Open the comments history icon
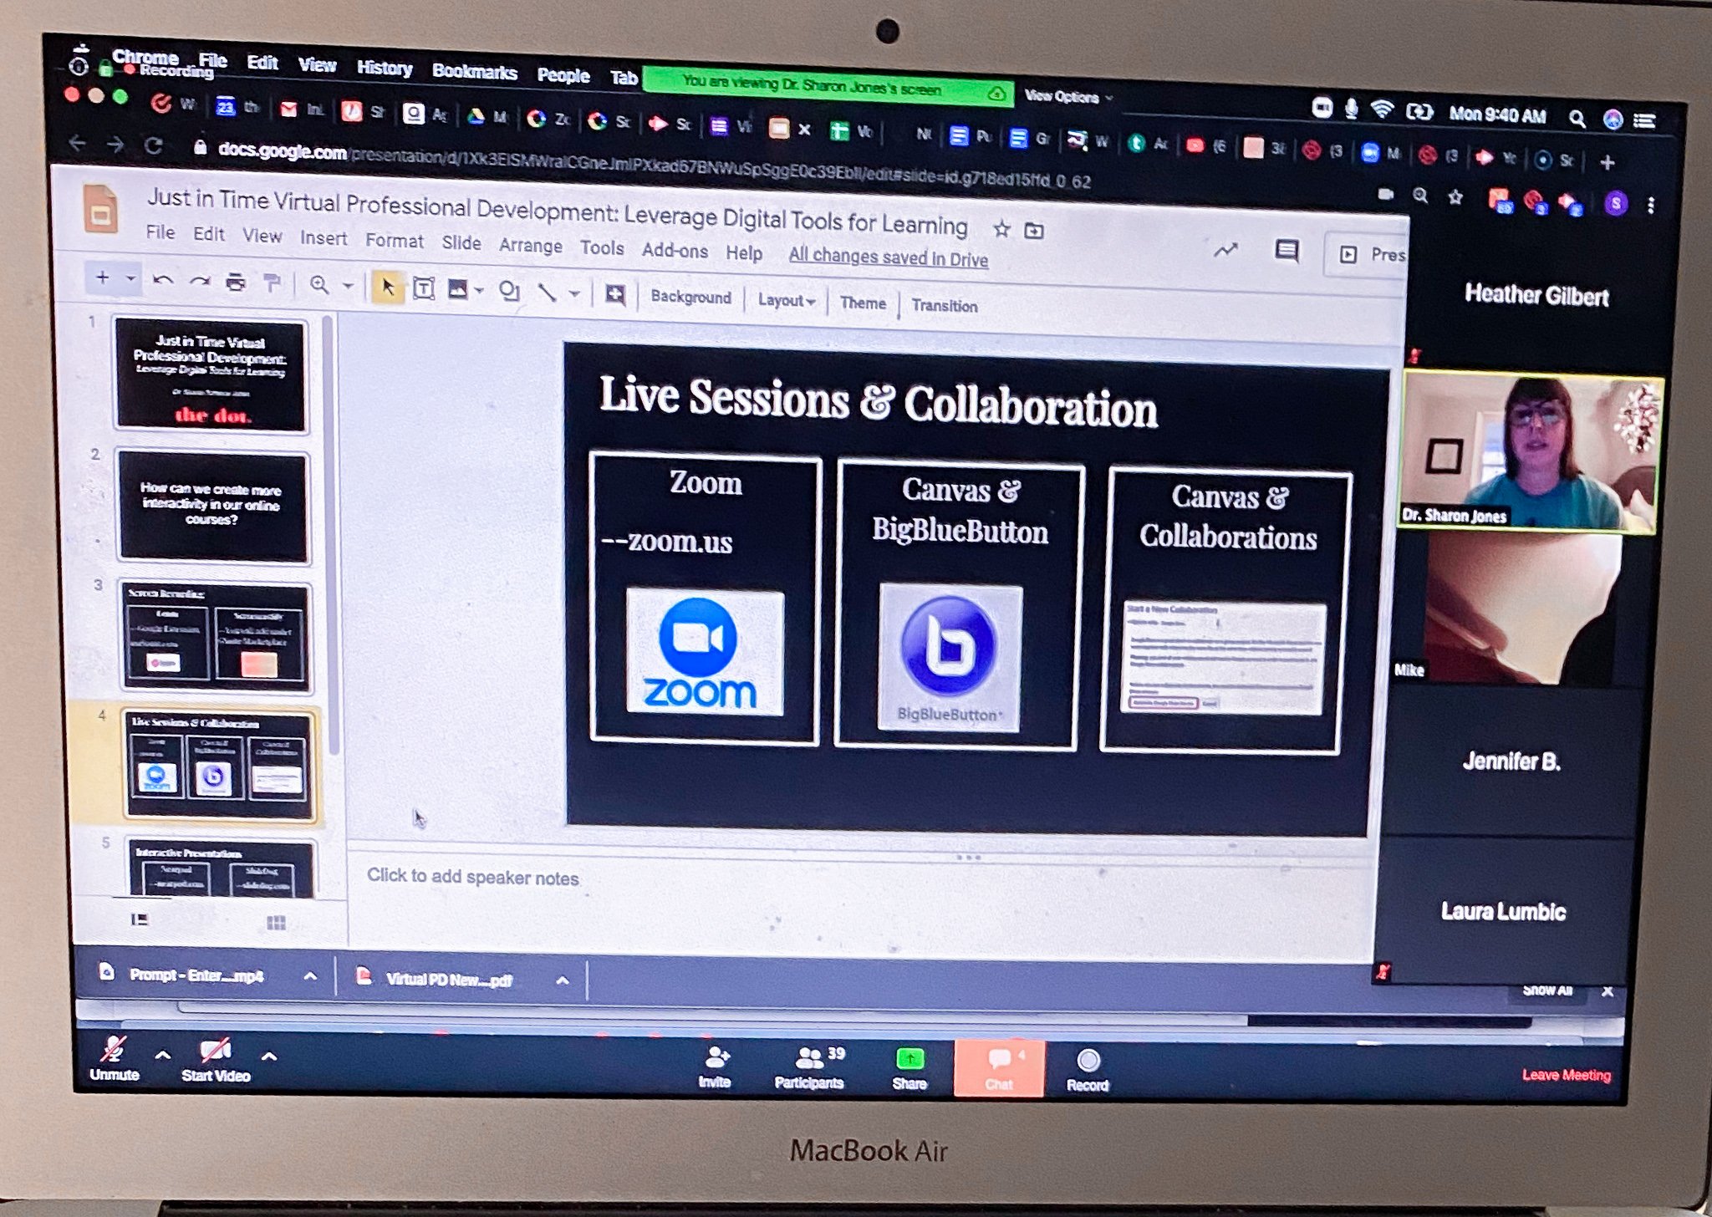This screenshot has width=1712, height=1217. (1286, 250)
